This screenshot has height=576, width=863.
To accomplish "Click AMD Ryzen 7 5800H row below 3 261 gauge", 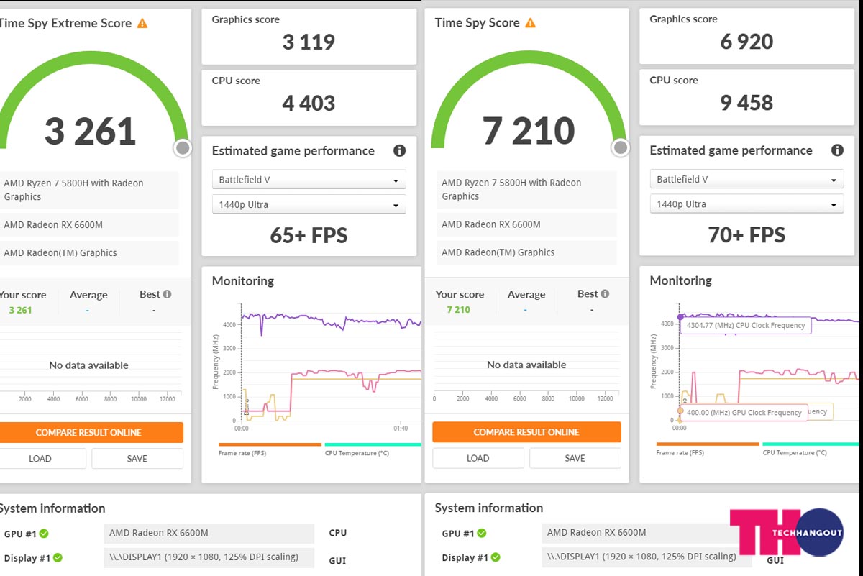I will [x=89, y=190].
